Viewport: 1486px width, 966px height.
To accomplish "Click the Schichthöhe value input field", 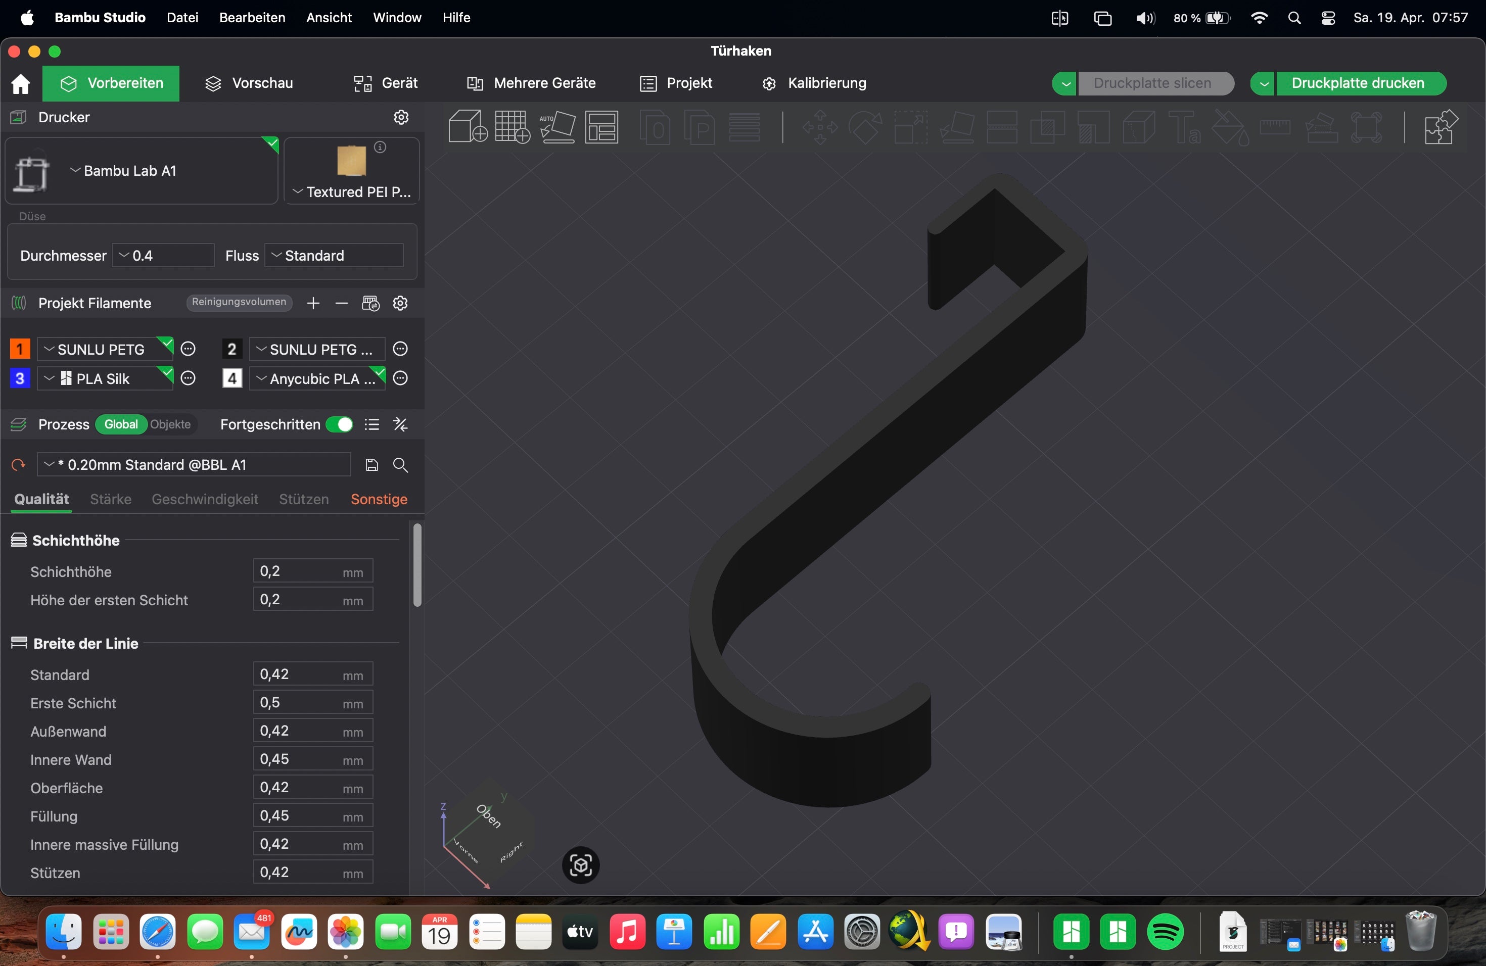I will (313, 571).
